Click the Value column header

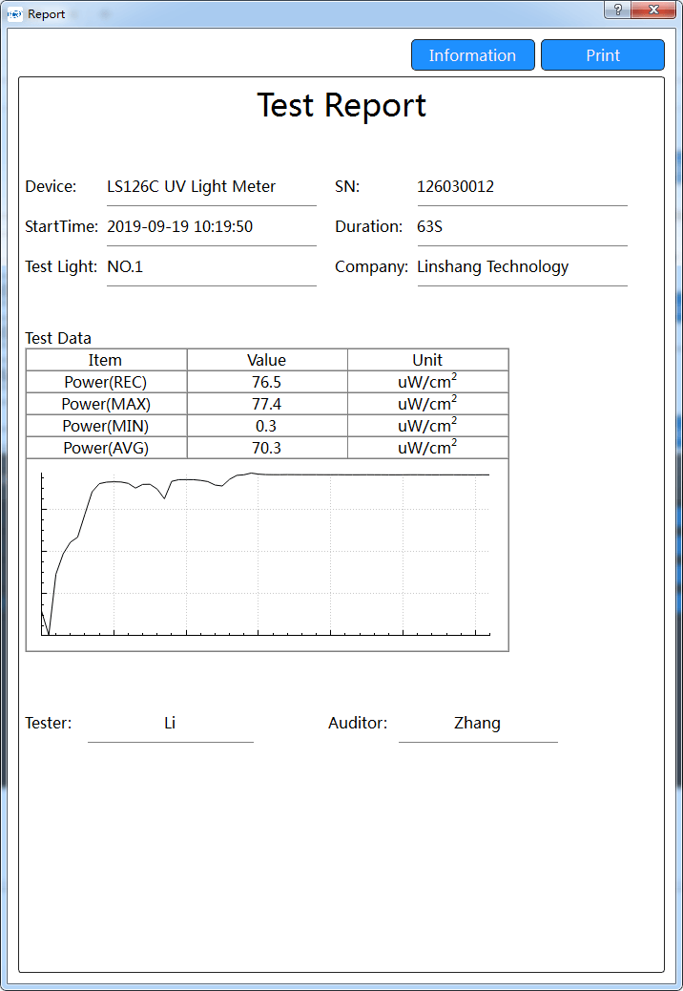point(267,360)
